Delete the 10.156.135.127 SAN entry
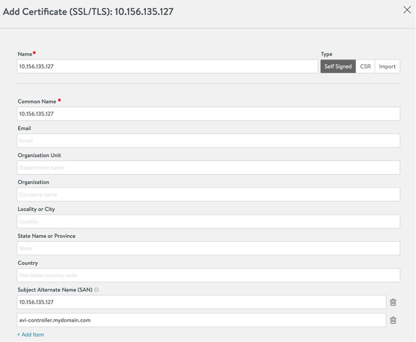The image size is (416, 342). click(x=393, y=302)
